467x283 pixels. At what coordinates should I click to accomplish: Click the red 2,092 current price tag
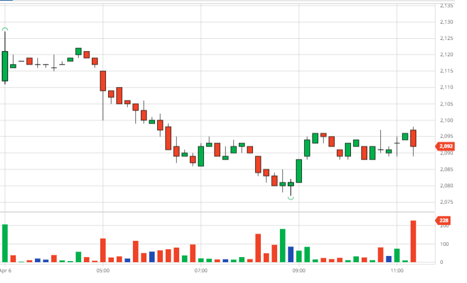tap(445, 146)
